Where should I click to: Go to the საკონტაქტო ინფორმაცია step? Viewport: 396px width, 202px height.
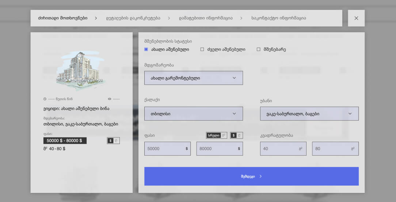click(279, 18)
